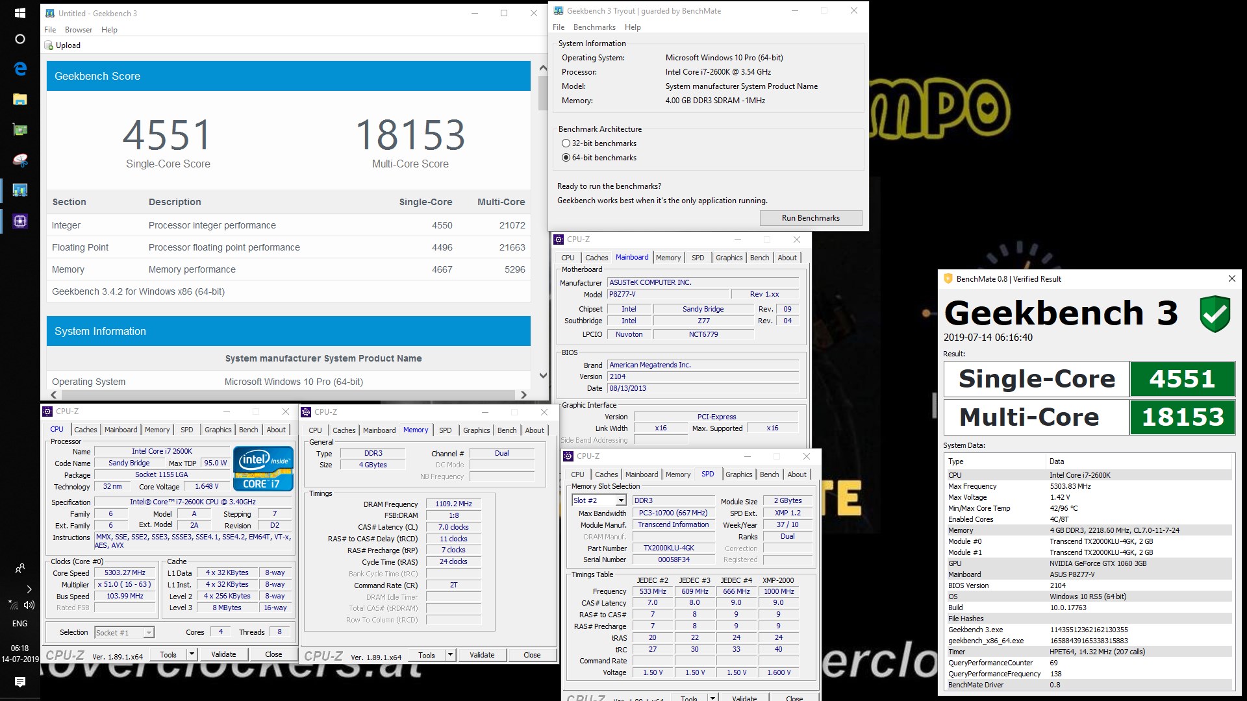Image resolution: width=1247 pixels, height=701 pixels.
Task: Click the BenchMate title bar shield icon
Action: [948, 279]
